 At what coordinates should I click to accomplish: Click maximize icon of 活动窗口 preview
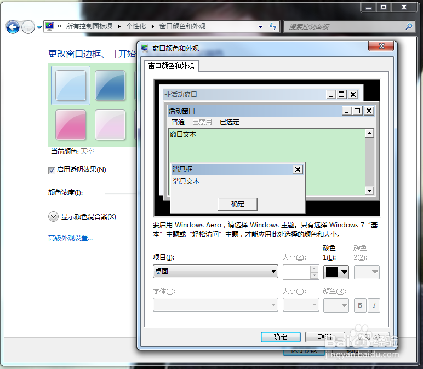point(357,111)
